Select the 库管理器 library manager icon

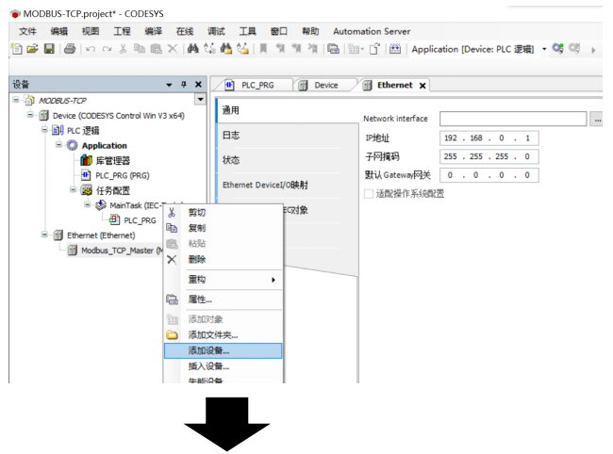pyautogui.click(x=86, y=160)
